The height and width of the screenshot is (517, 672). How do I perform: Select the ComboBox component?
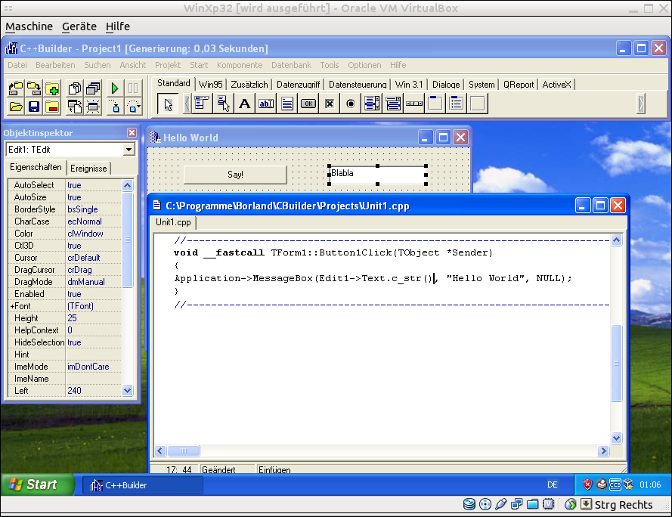(393, 104)
